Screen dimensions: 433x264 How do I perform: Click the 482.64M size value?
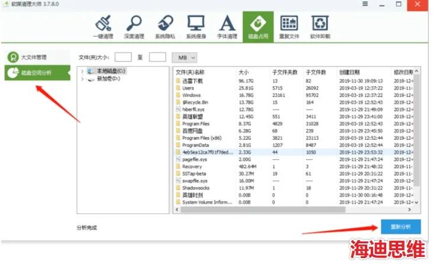pyautogui.click(x=248, y=166)
